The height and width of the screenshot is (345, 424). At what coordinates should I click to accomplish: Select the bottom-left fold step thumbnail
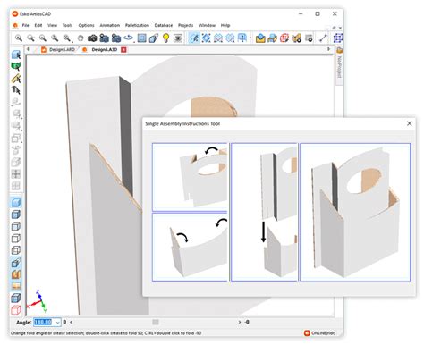[x=190, y=247]
